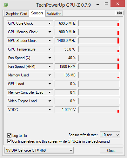Open GPU Temperature sensor dropdown arrow
127x158 pixels.
[x=50, y=49]
